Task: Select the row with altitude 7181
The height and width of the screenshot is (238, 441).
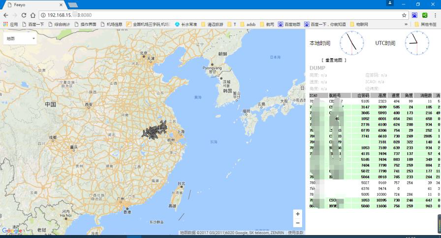Action: [x=375, y=142]
